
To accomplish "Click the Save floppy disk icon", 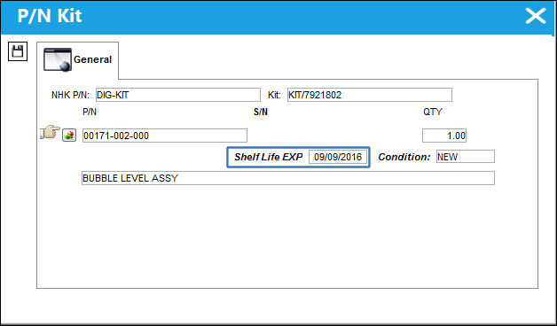I will pyautogui.click(x=18, y=51).
